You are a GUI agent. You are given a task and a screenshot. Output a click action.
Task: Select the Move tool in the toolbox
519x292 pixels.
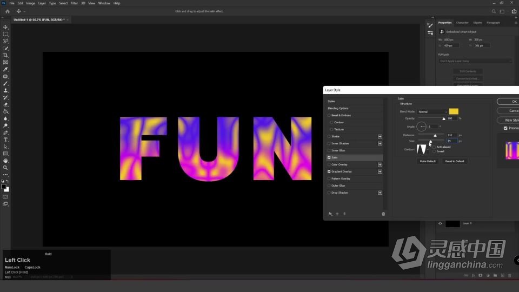tap(5, 27)
